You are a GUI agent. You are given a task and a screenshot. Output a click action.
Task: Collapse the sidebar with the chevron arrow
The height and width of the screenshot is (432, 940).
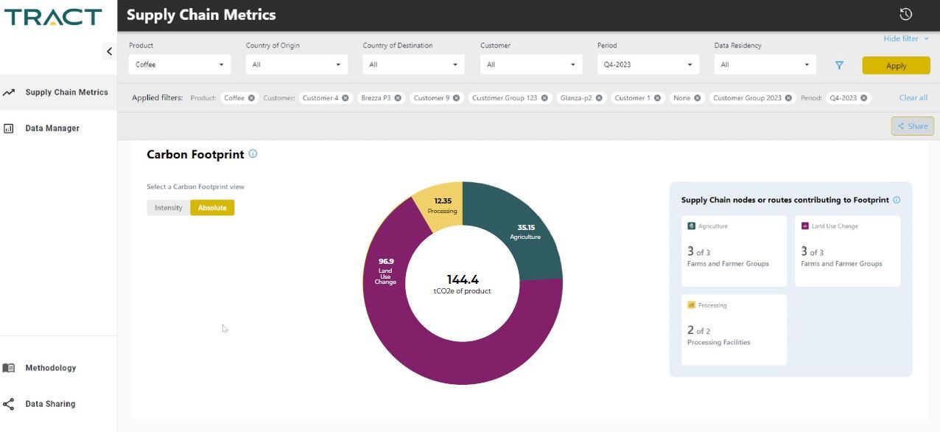pos(109,51)
